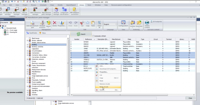Viewport: 200px width, 105px height.
Task: Open Component classification
Action: coord(64,11)
